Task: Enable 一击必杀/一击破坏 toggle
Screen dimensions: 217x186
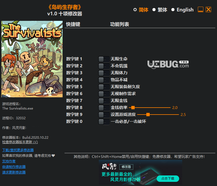Action: [x=104, y=122]
